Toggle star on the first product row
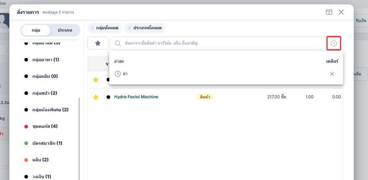Screen dimensions: 368x180 (x=96, y=80)
